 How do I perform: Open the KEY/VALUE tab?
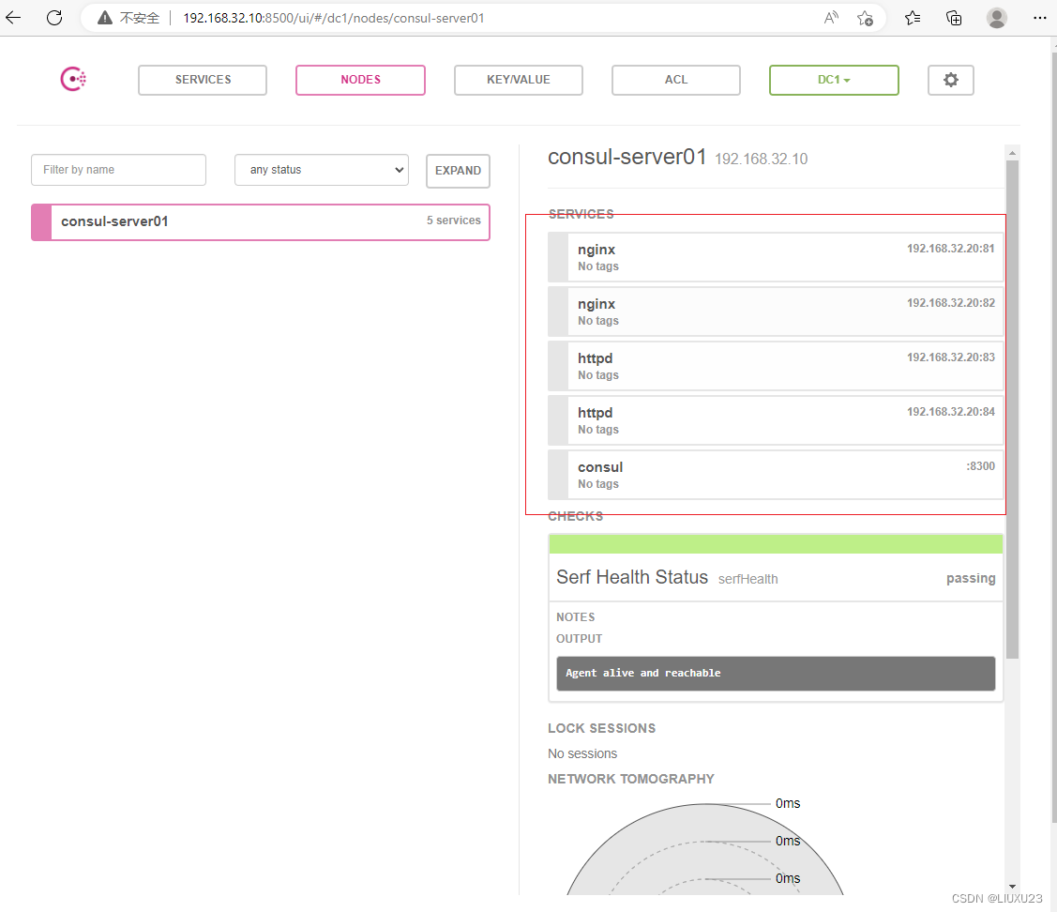click(x=519, y=81)
